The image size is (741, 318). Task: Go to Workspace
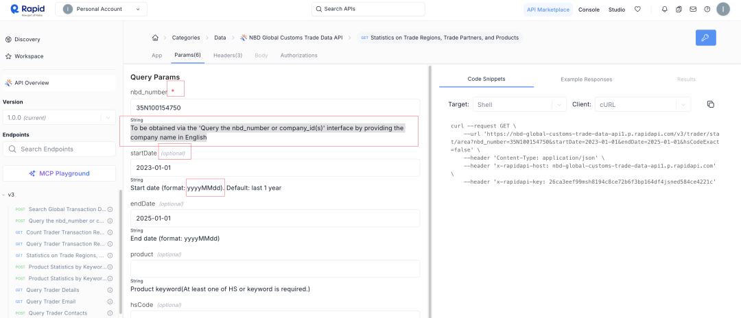(x=29, y=56)
